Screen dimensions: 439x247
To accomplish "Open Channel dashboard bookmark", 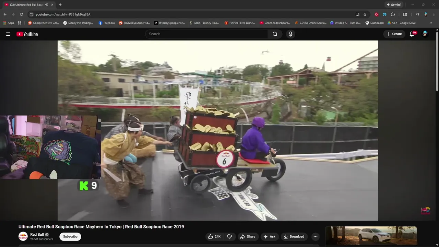I will (x=275, y=23).
